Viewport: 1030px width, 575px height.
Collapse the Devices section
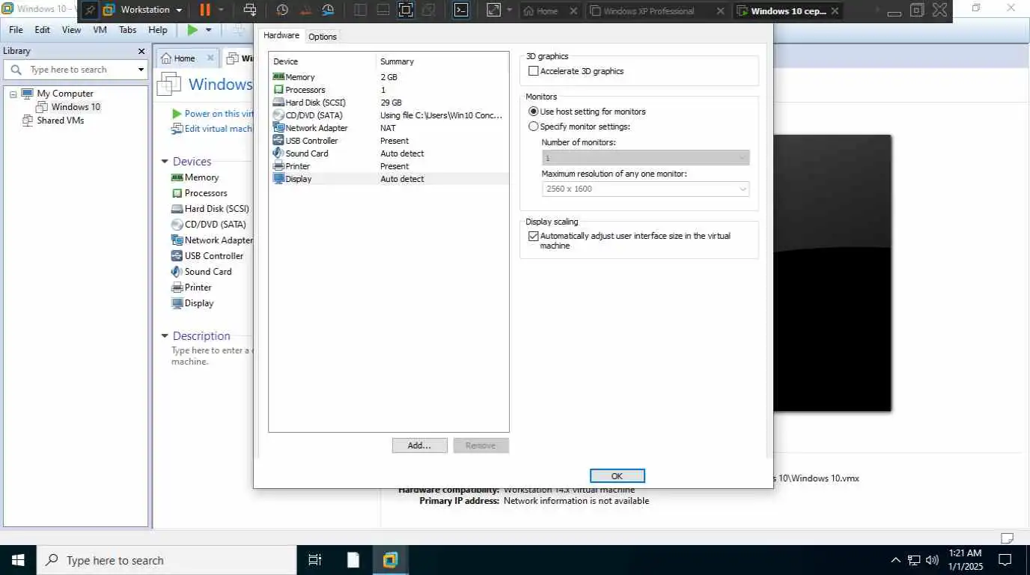click(x=165, y=162)
